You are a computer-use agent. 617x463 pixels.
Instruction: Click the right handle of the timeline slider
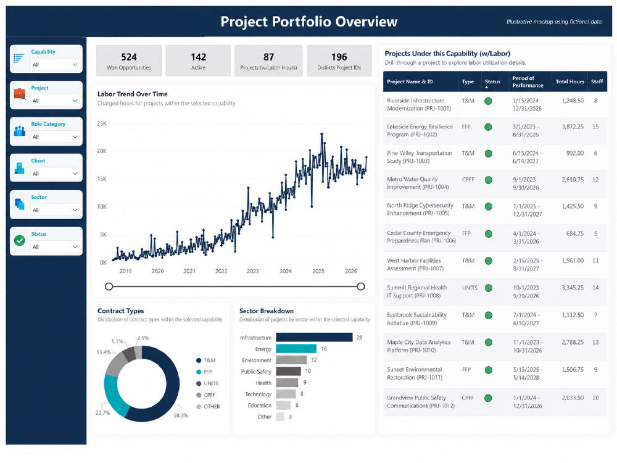[x=360, y=286]
